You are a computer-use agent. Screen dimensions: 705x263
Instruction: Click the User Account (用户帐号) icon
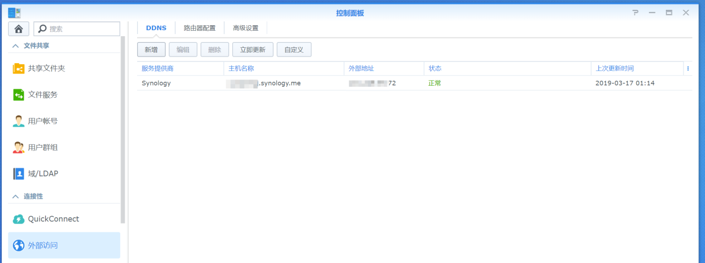[19, 121]
